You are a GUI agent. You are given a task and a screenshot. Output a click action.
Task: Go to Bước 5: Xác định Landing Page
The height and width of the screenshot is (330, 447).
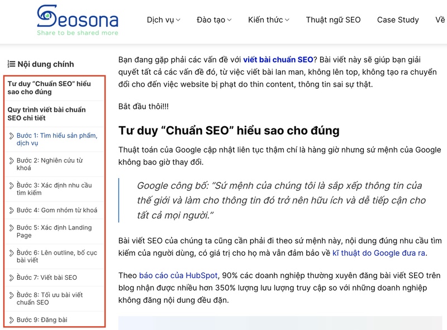coord(54,231)
